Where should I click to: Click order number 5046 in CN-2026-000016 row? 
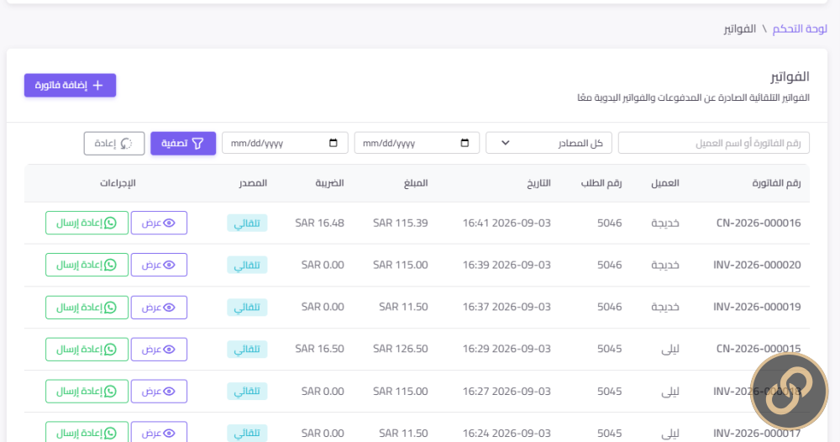coord(610,223)
